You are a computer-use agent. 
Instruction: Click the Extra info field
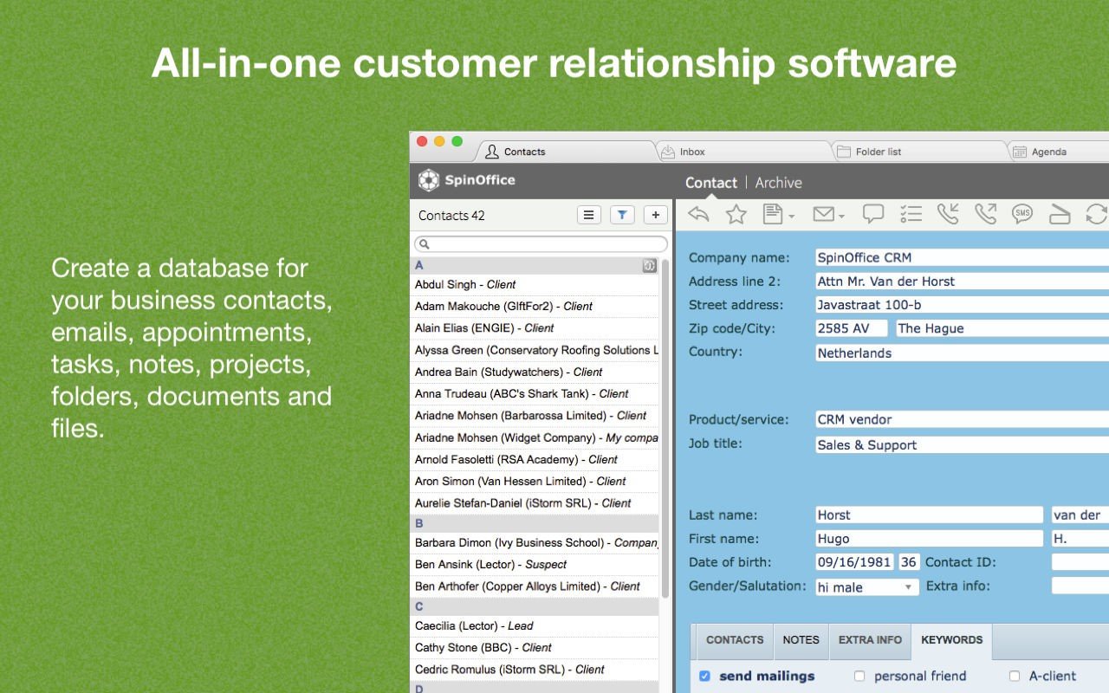(1080, 586)
